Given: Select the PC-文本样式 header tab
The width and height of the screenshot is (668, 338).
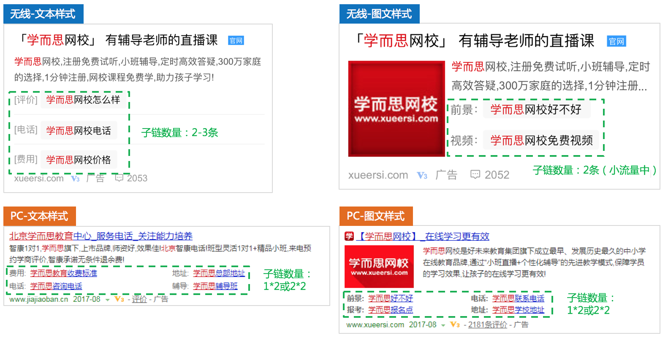Looking at the screenshot, I should (40, 216).
